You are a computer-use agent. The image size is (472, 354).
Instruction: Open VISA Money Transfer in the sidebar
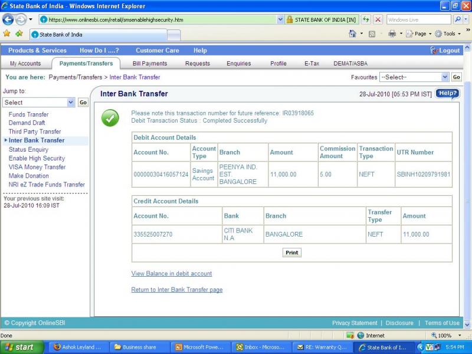tap(37, 167)
